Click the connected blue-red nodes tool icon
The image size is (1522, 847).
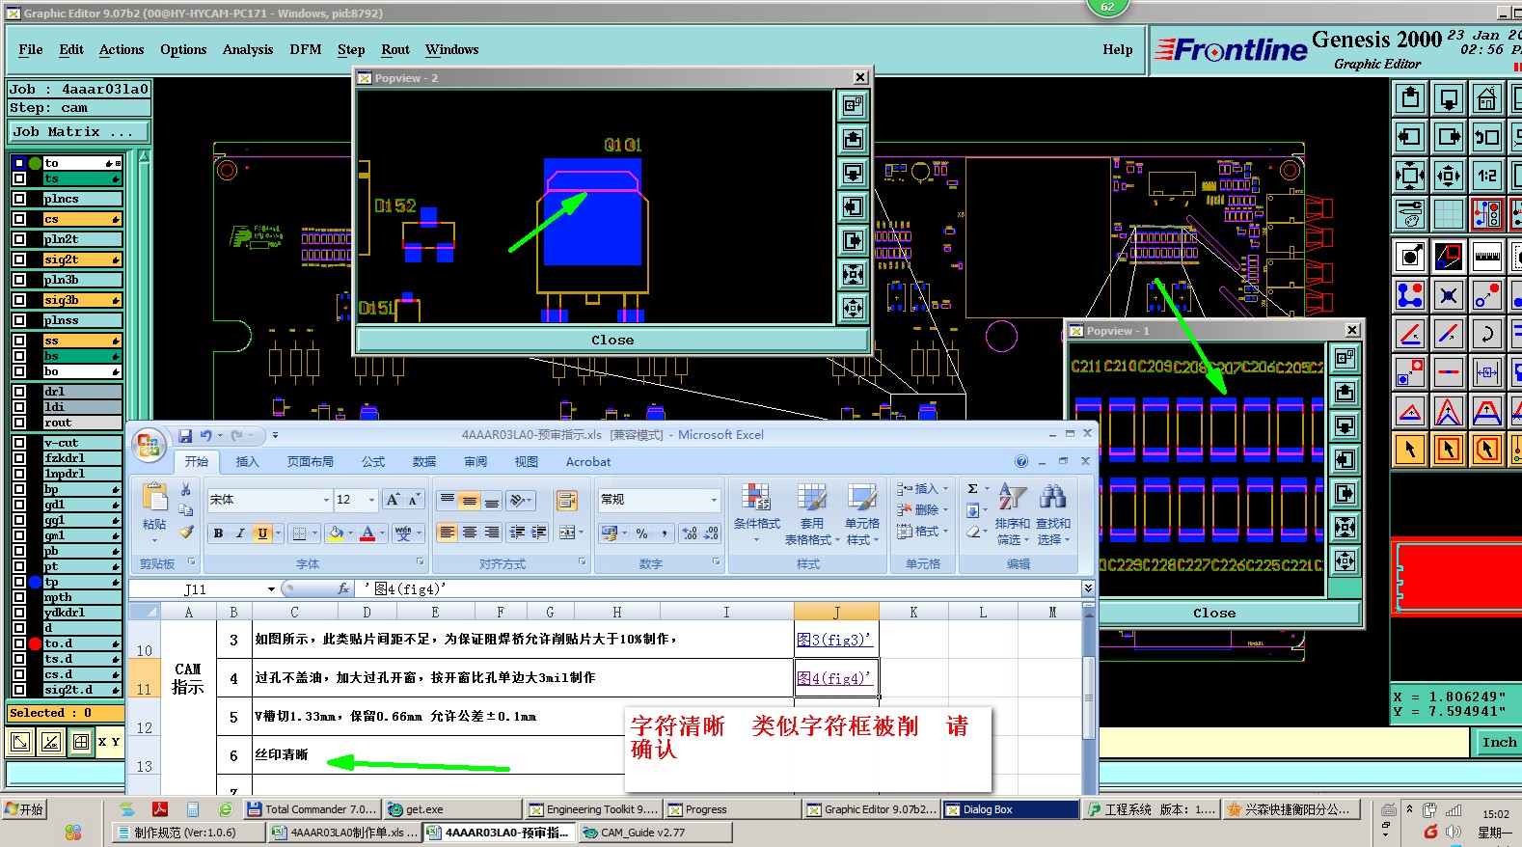tap(1410, 295)
